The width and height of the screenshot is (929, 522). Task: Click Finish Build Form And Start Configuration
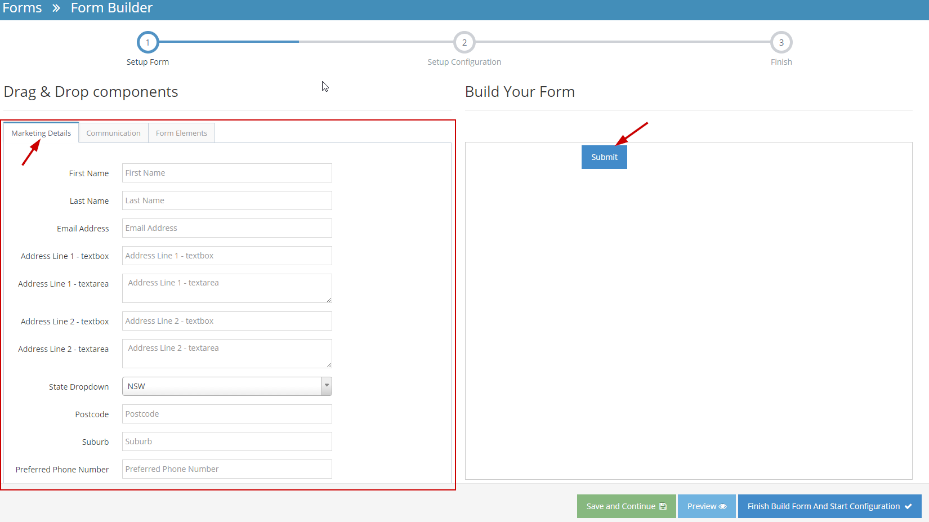tap(829, 506)
